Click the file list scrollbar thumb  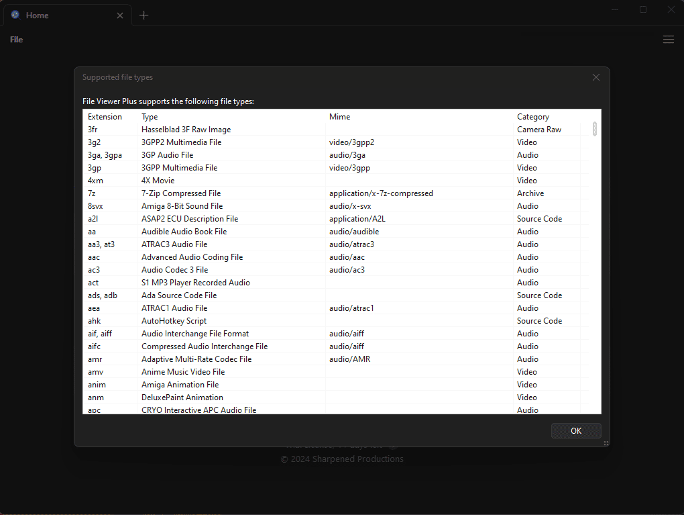pyautogui.click(x=595, y=129)
